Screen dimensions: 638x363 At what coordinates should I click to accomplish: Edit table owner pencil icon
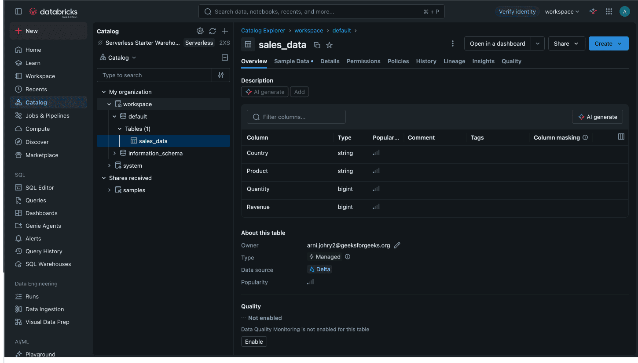pyautogui.click(x=397, y=245)
